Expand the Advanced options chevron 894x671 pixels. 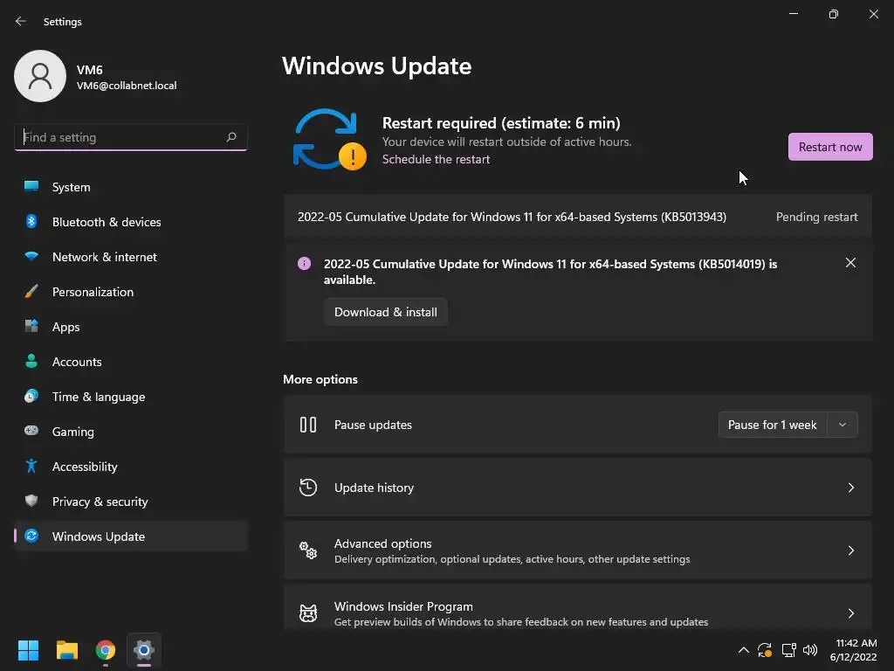click(851, 550)
